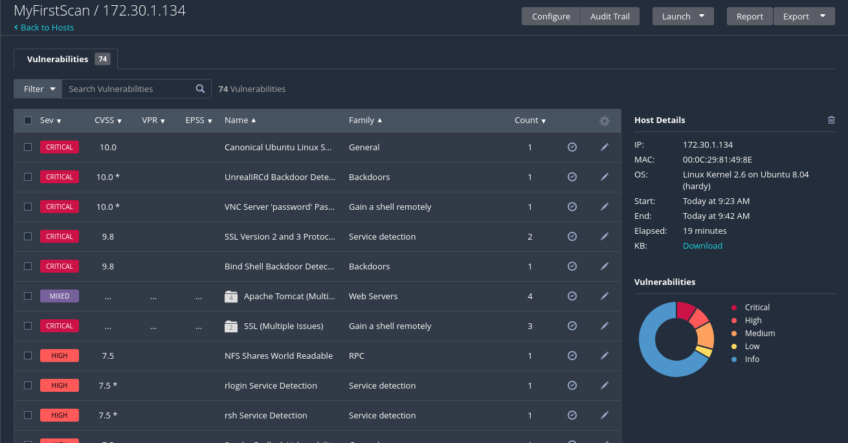Screen dimensions: 848x443
Task: Sort by Sev column
Action: click(50, 120)
